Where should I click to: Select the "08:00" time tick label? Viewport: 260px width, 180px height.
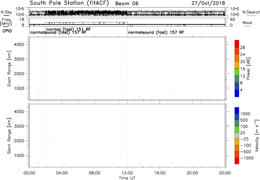[95, 173]
